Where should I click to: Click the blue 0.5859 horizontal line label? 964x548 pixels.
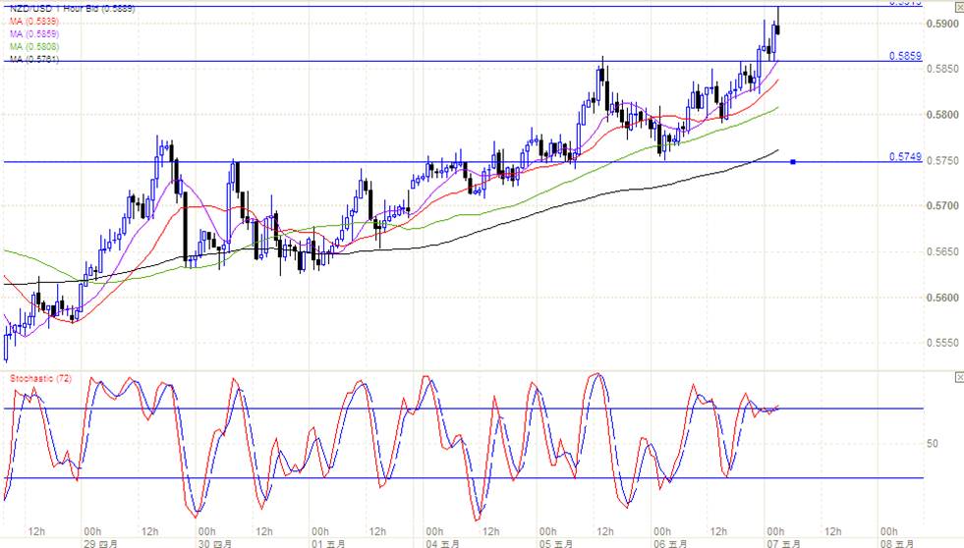[x=906, y=56]
